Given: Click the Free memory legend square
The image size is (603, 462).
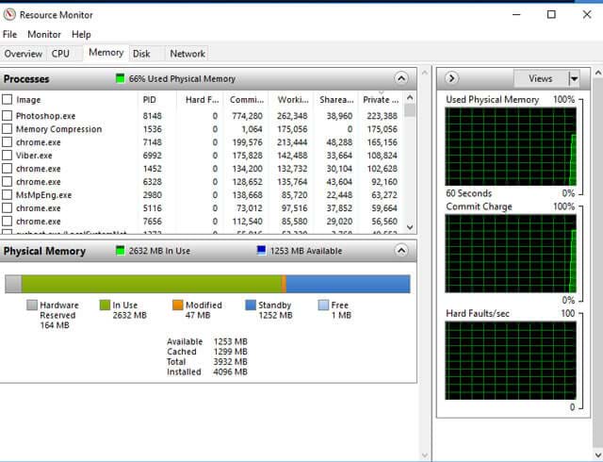Looking at the screenshot, I should 324,305.
